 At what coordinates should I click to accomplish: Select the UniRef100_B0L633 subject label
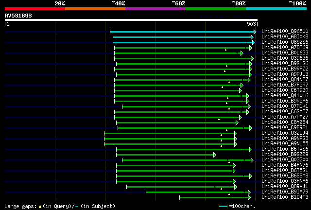(x=285, y=53)
